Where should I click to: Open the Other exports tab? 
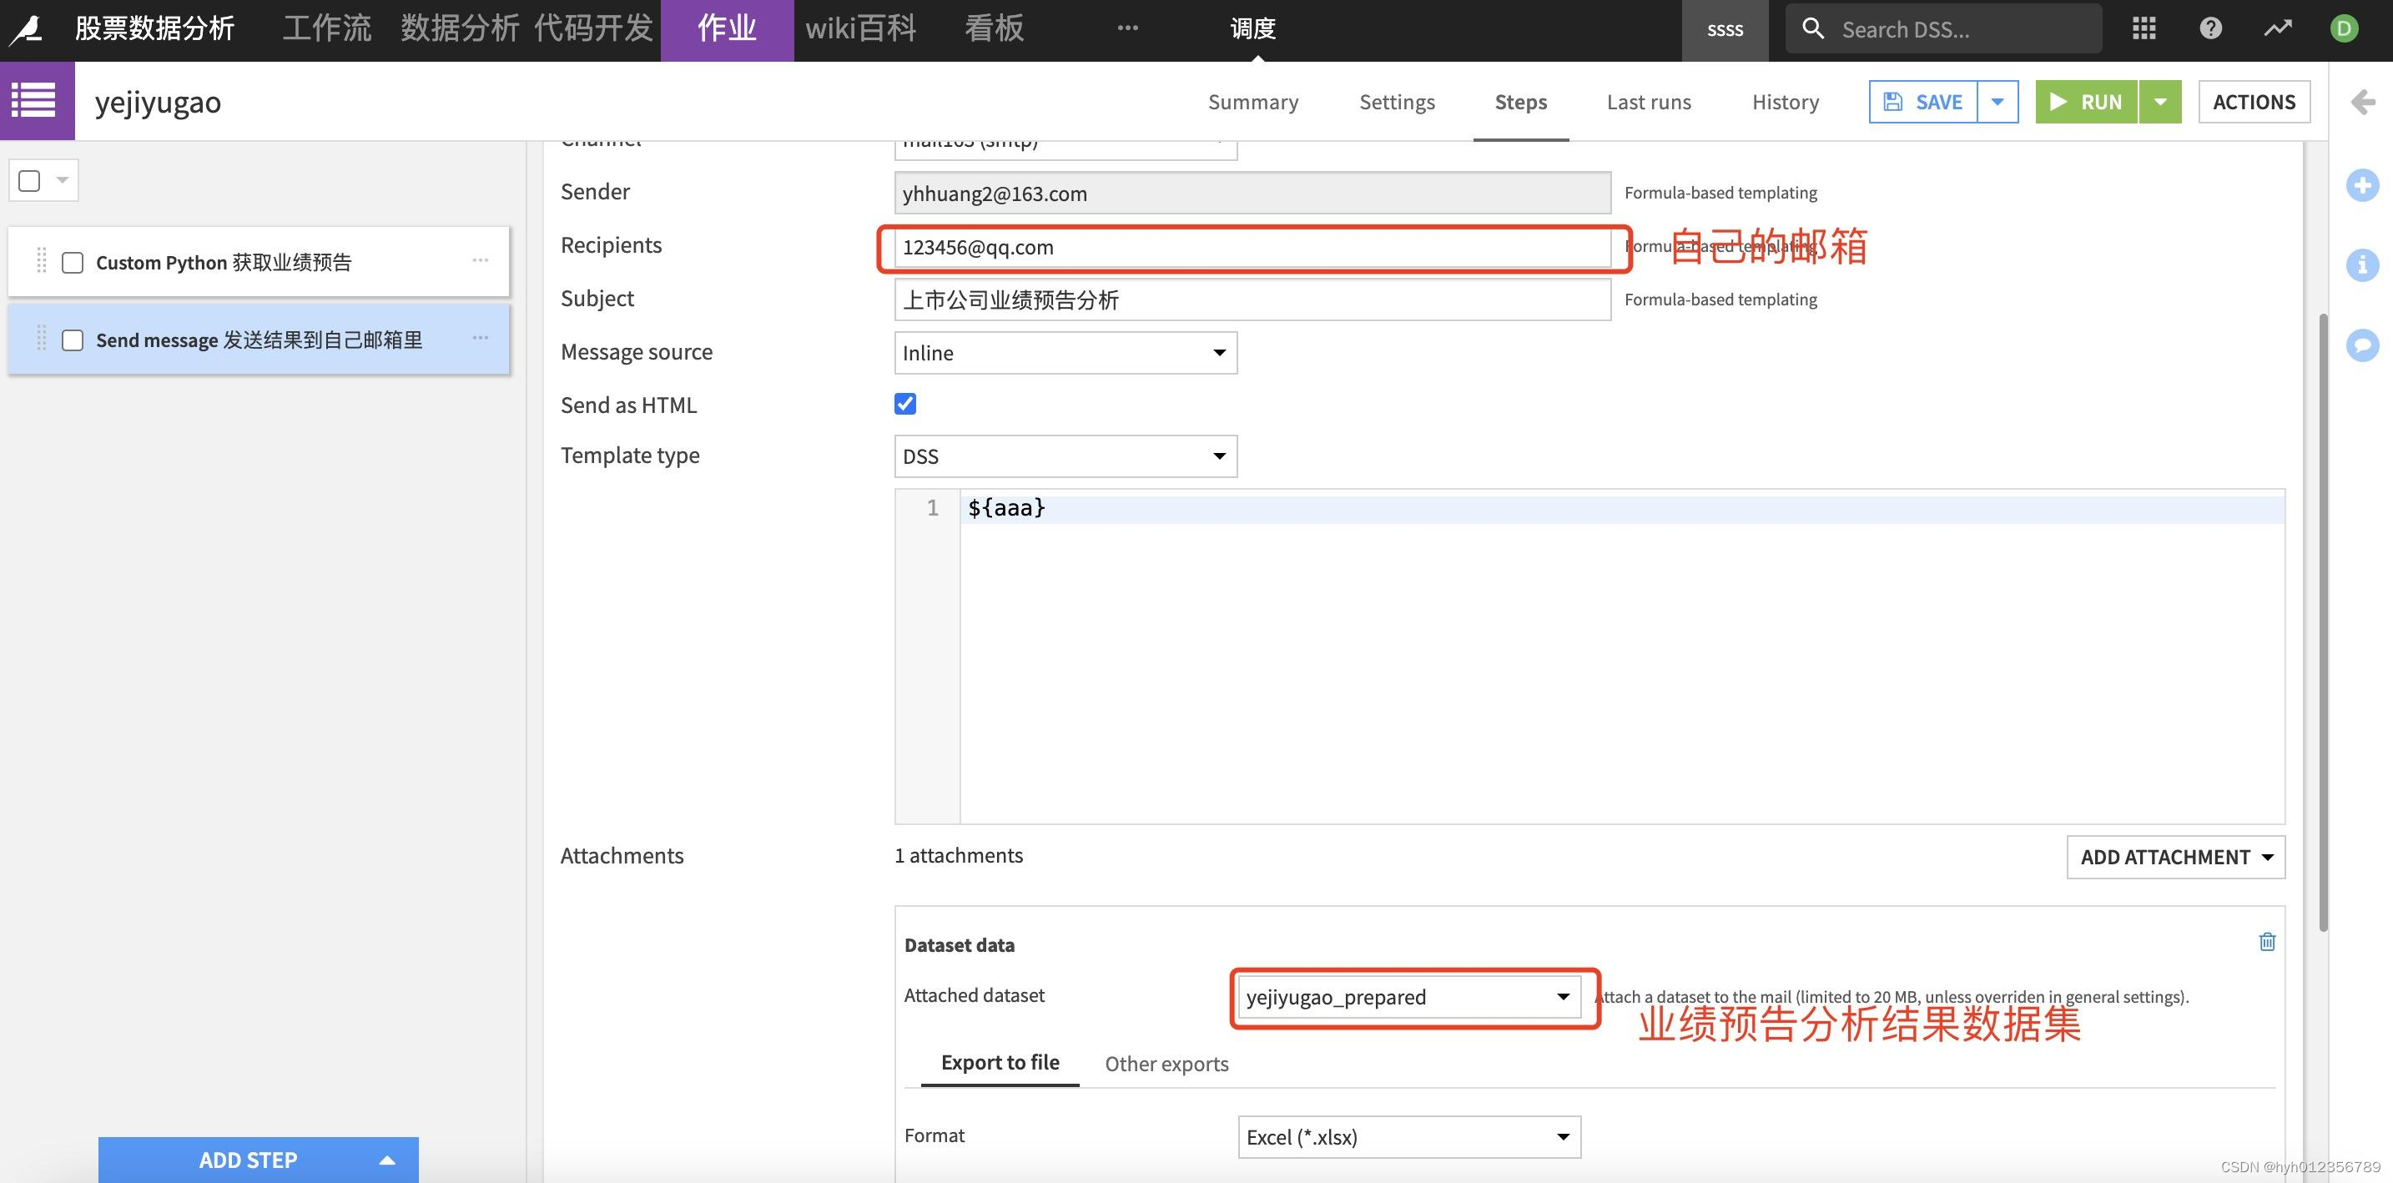click(1166, 1065)
